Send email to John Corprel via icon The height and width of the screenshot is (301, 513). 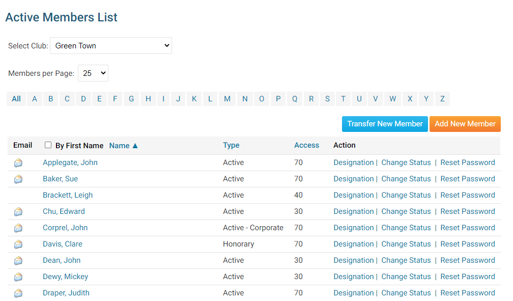pyautogui.click(x=18, y=228)
